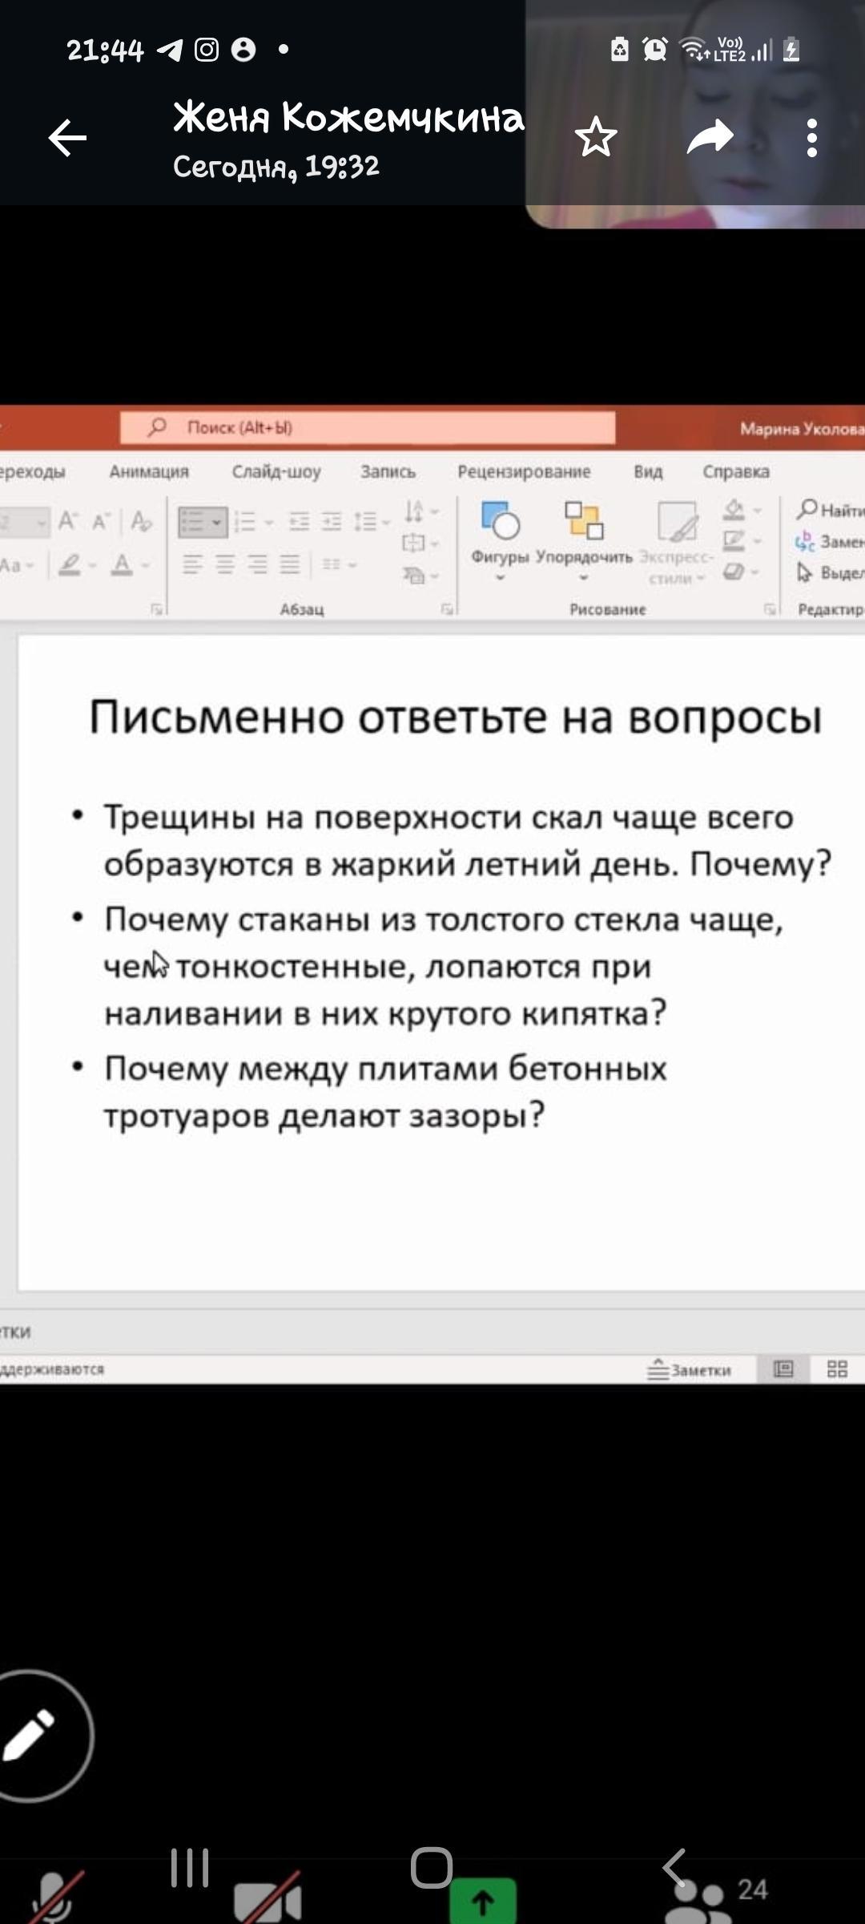The image size is (865, 1924).
Task: Click Выделить select button
Action: coord(831,572)
